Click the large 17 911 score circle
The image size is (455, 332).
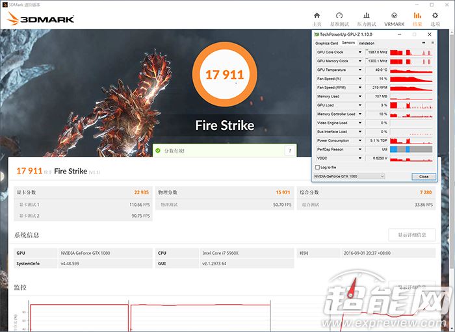pyautogui.click(x=225, y=74)
